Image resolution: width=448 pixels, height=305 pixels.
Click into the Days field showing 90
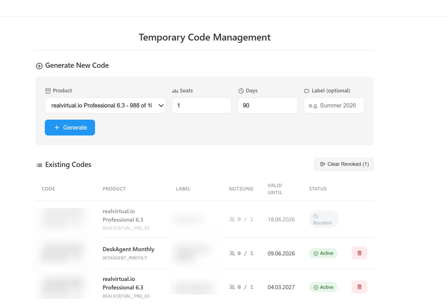tap(268, 105)
